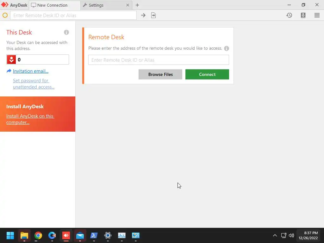Click the red AnyDesk ID badge icon
Image resolution: width=324 pixels, height=243 pixels.
pyautogui.click(x=11, y=59)
